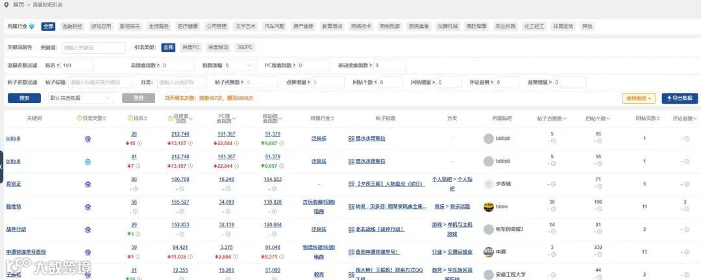This screenshot has width=701, height=280.
Task: Expand the 移动搜索指数 column sort chevron
Action: tap(282, 119)
